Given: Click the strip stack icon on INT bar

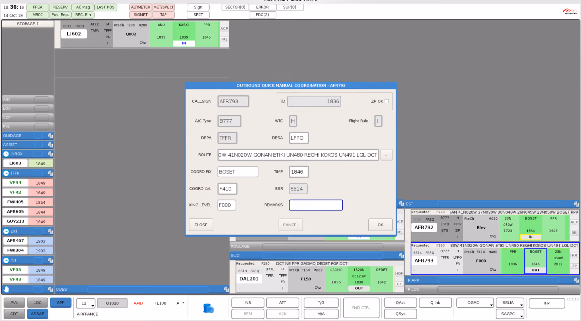Looking at the screenshot, I should coord(50,260).
